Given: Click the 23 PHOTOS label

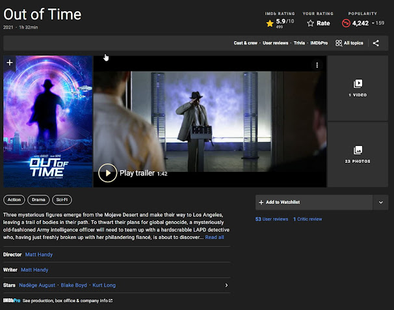Looking at the screenshot, I should (x=358, y=162).
